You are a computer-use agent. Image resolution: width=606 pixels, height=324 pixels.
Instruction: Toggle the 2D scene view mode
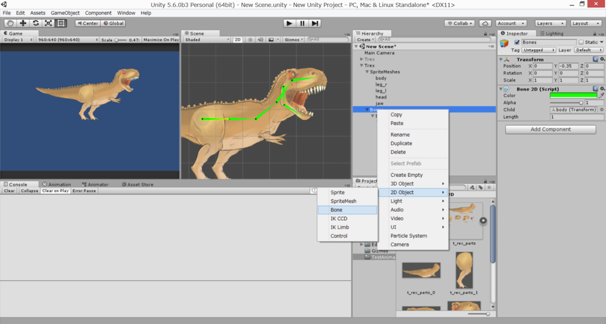coord(238,40)
